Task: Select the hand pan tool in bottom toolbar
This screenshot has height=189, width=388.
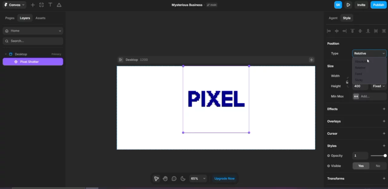Action: tap(165, 179)
